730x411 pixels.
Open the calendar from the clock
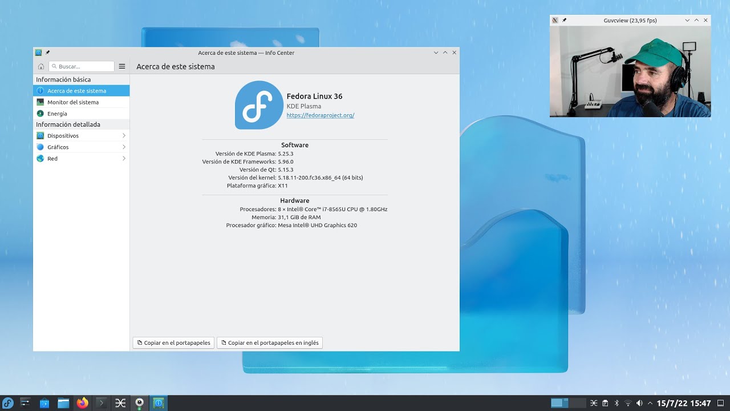684,404
